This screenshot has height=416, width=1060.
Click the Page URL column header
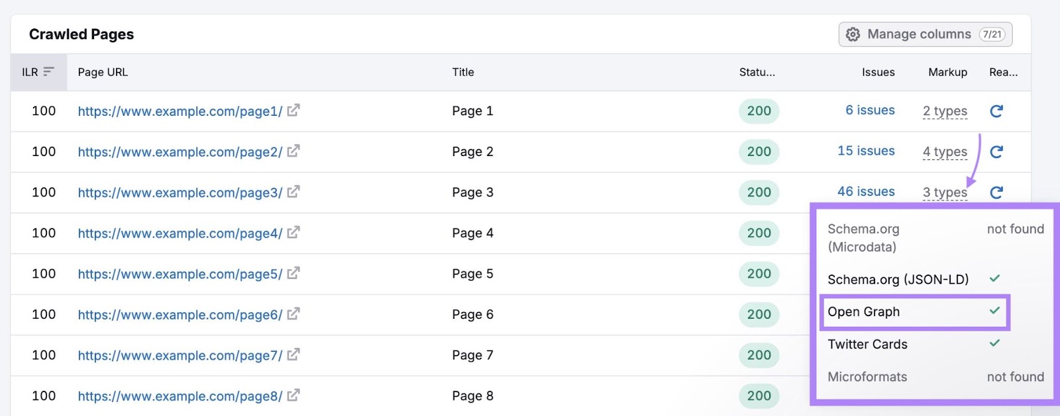coord(103,72)
